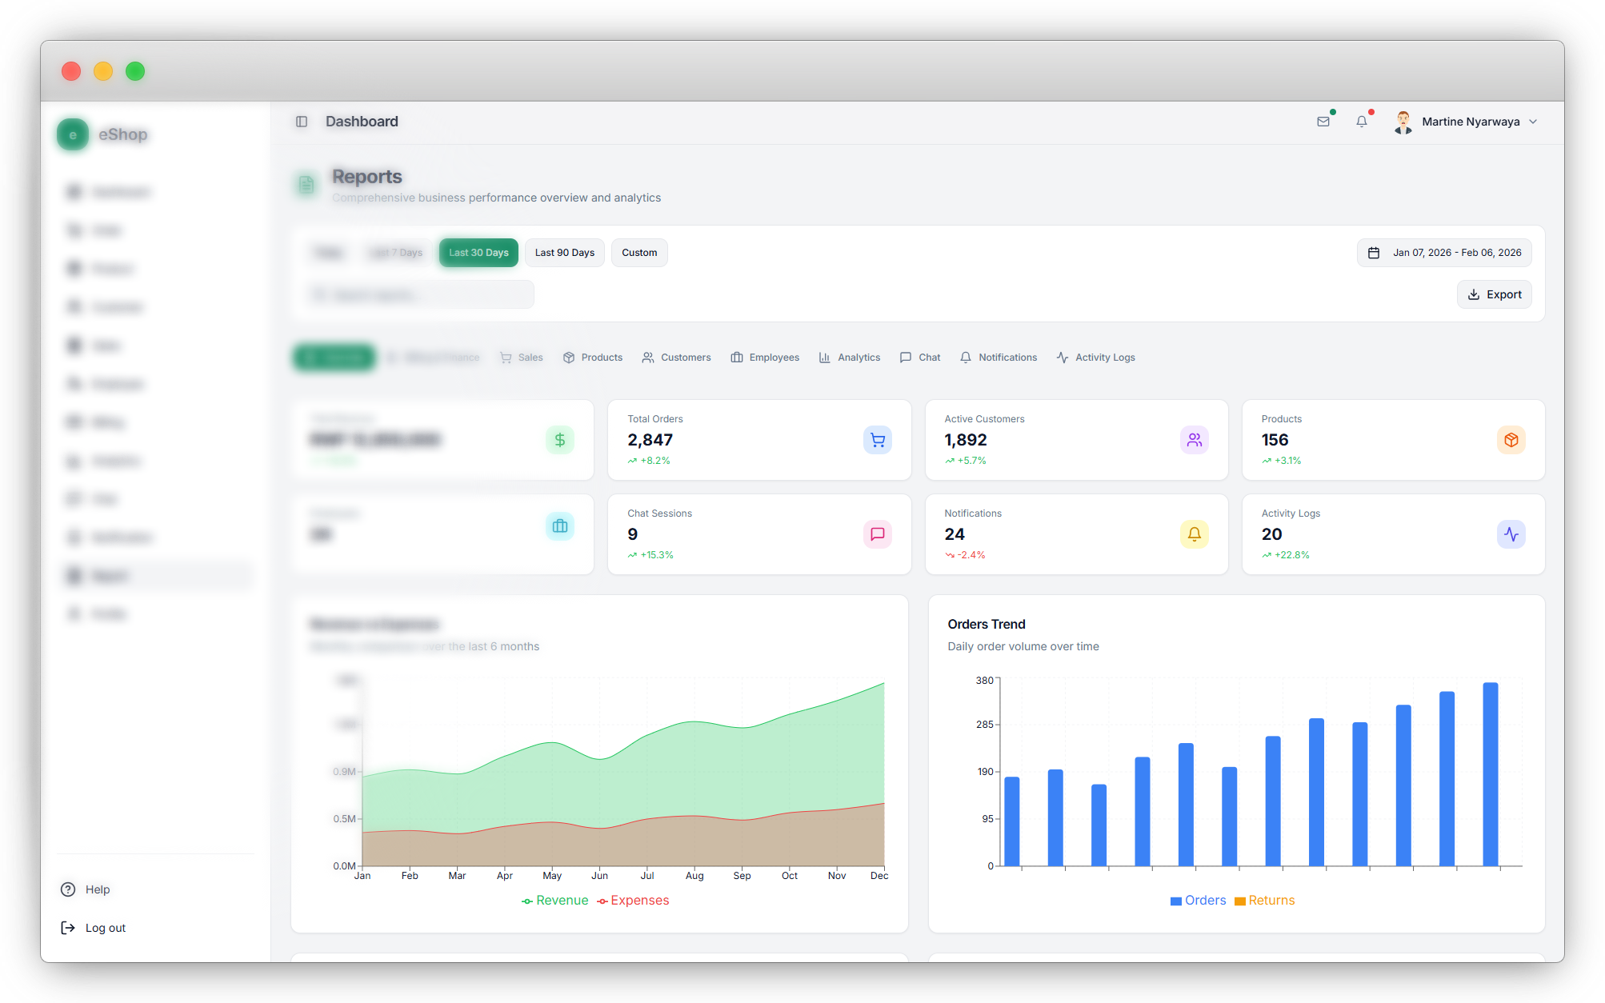Image resolution: width=1605 pixels, height=1003 pixels.
Task: Click the Log out link
Action: point(105,928)
